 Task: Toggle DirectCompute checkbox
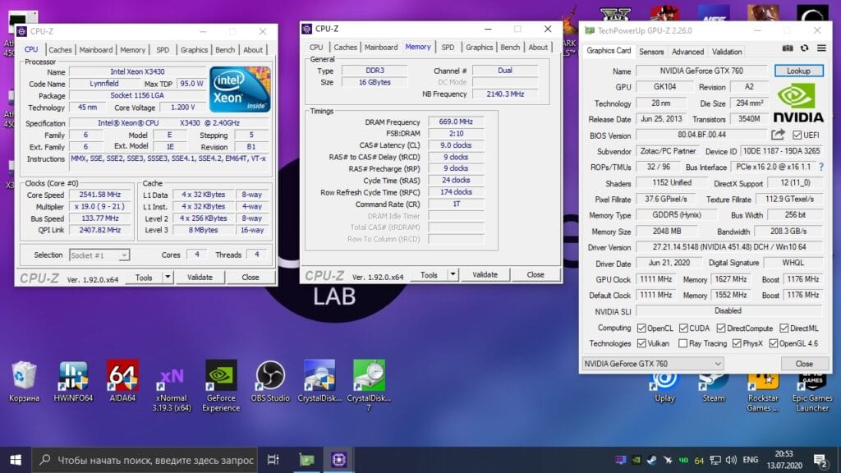pos(721,328)
